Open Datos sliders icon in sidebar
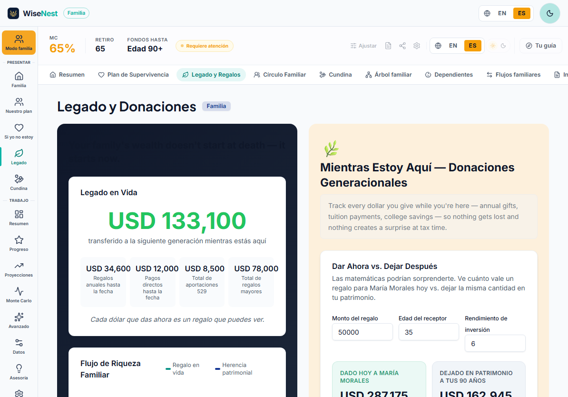The image size is (568, 397). [x=19, y=347]
